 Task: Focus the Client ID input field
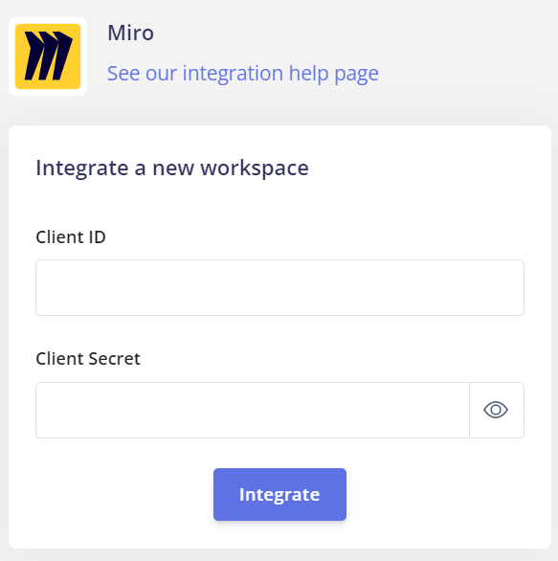click(279, 287)
